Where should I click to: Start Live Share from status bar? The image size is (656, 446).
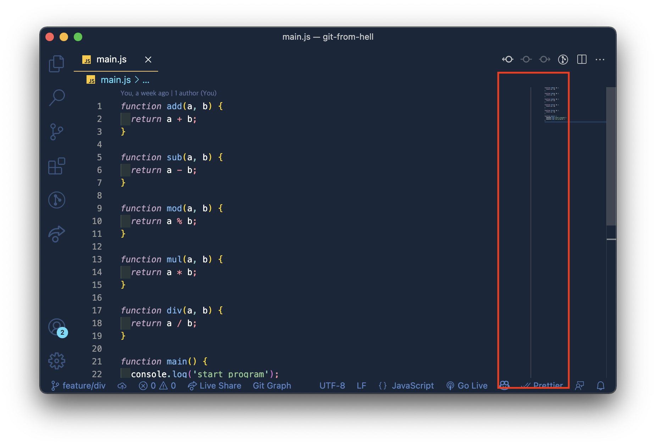tap(215, 386)
